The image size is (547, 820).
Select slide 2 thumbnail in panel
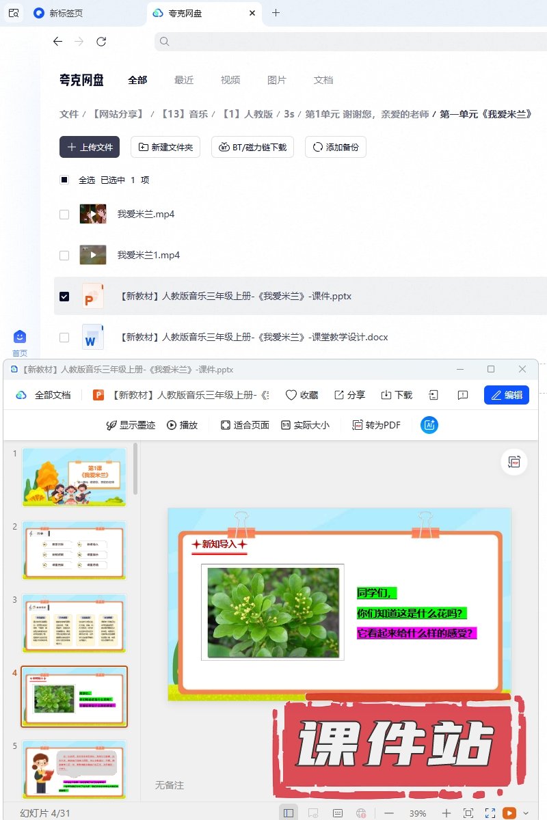75,550
